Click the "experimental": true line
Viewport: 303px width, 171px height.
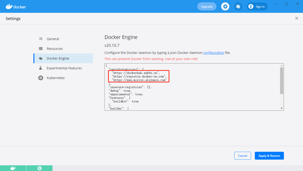[126, 94]
